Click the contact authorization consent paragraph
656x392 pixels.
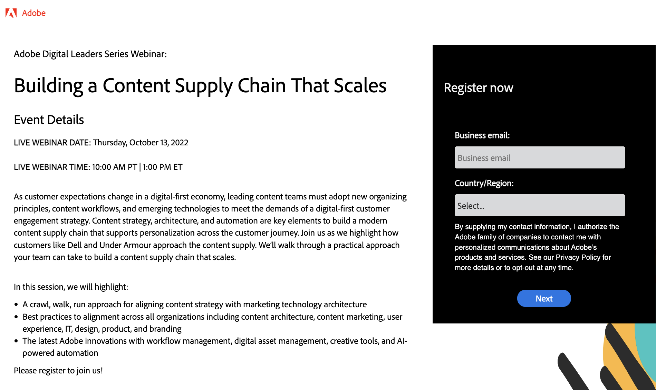tap(537, 247)
